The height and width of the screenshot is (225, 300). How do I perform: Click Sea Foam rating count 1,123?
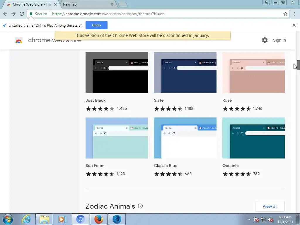pyautogui.click(x=121, y=174)
